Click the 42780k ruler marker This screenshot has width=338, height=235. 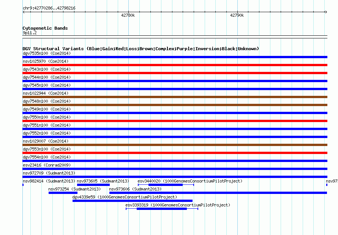(x=128, y=15)
